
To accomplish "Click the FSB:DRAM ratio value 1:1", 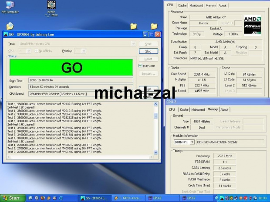I will [225, 162].
